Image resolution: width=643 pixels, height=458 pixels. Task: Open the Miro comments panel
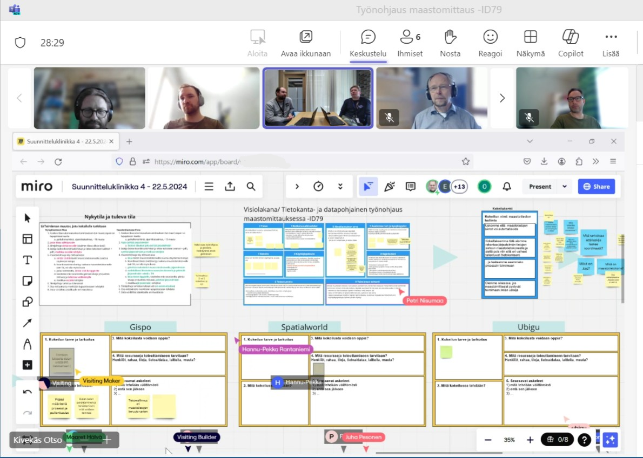[x=411, y=187]
